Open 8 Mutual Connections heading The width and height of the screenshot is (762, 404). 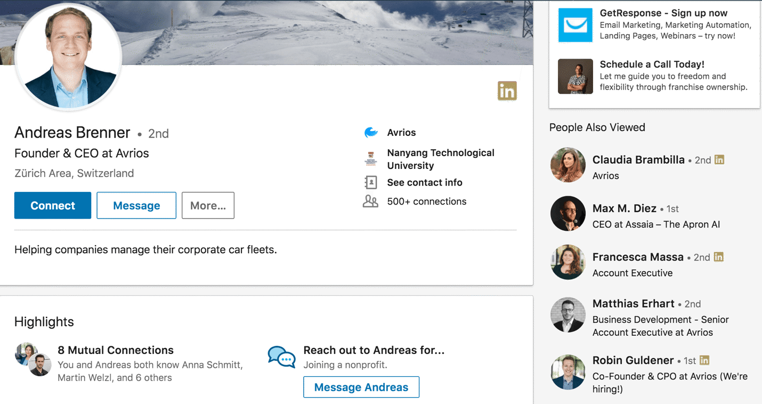116,350
